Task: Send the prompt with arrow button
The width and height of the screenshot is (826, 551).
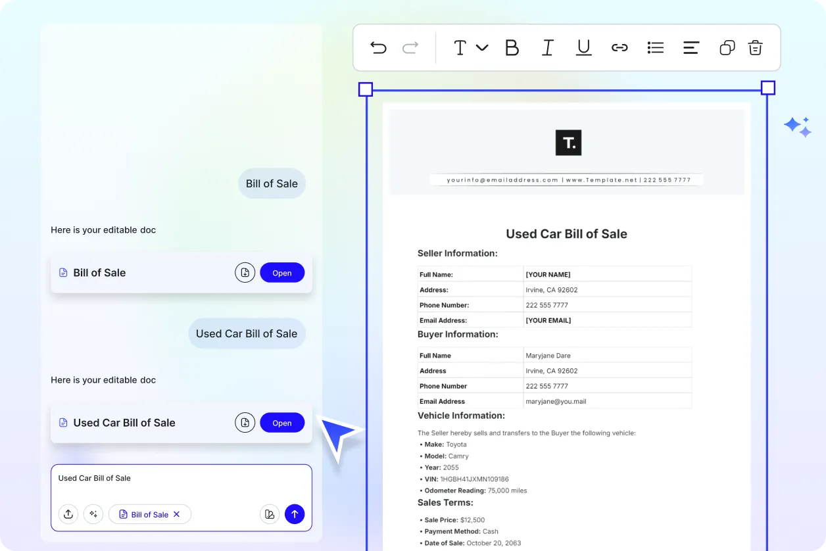Action: [295, 514]
